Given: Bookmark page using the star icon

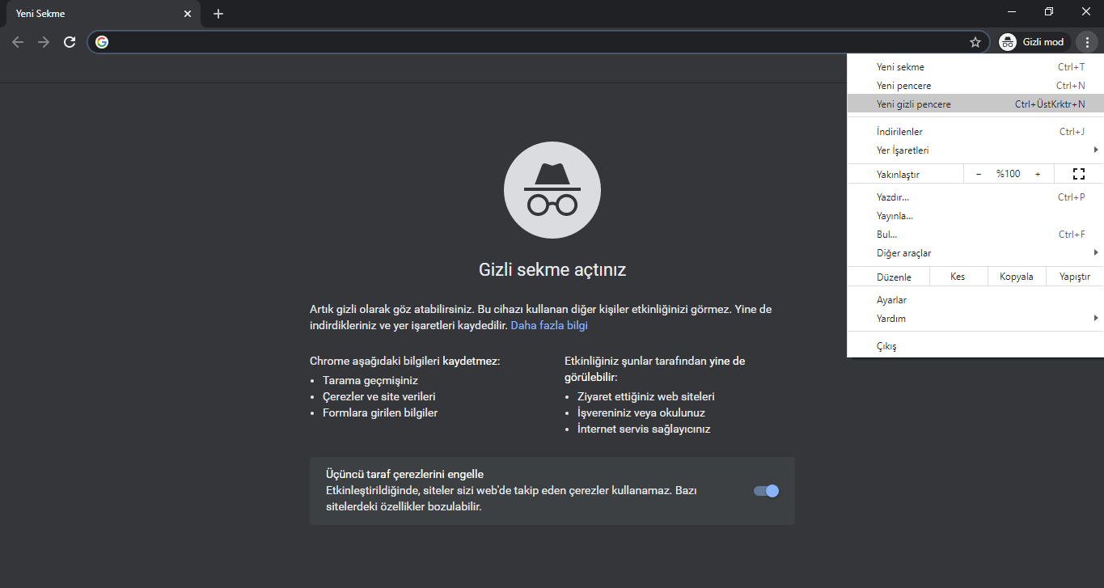Looking at the screenshot, I should click(975, 42).
